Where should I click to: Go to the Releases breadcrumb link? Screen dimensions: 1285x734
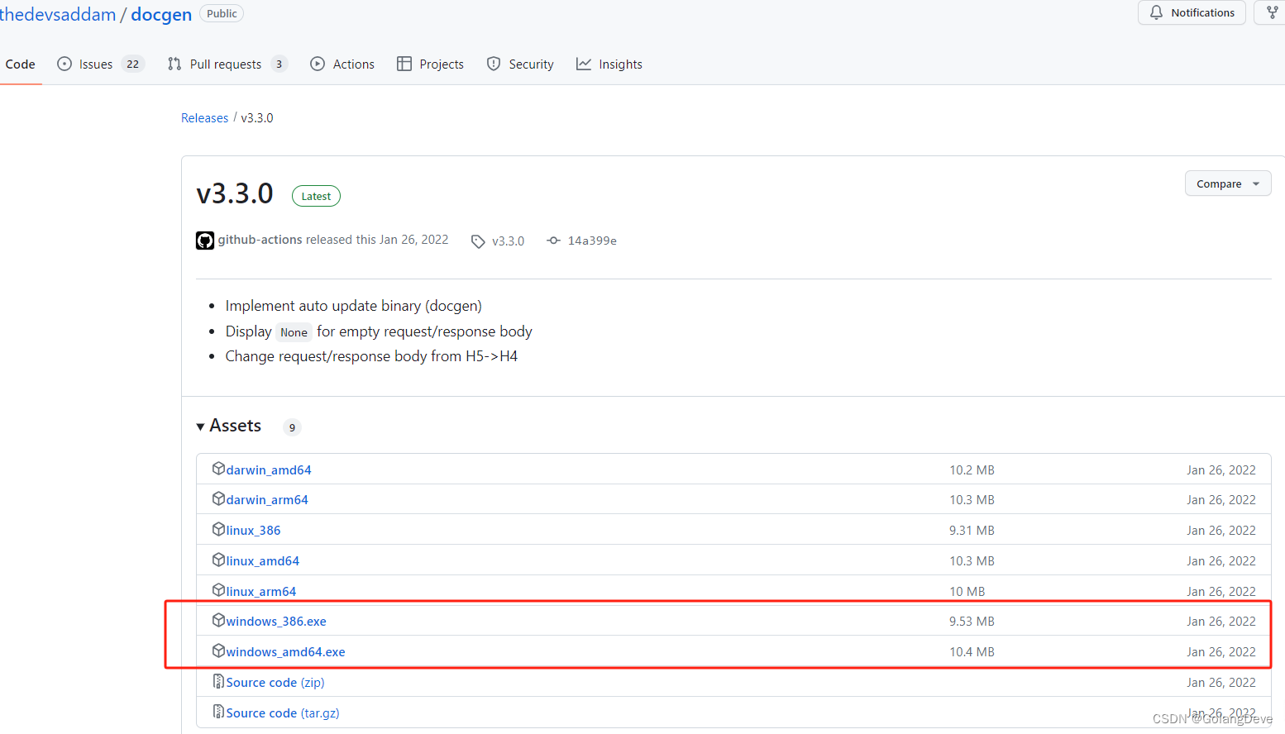204,118
